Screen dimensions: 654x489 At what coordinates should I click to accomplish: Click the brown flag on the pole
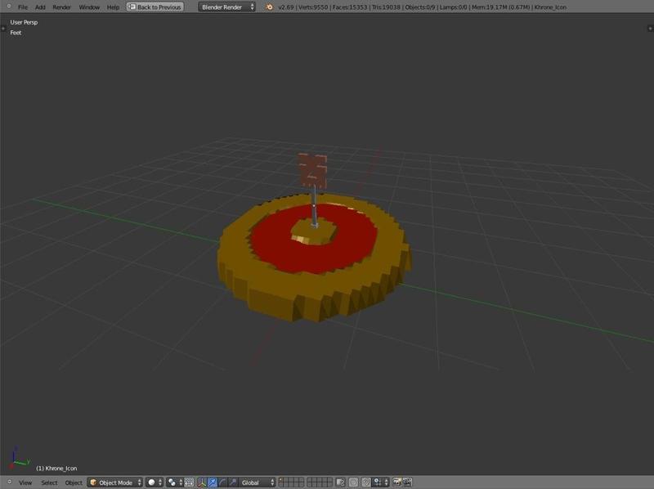click(312, 170)
